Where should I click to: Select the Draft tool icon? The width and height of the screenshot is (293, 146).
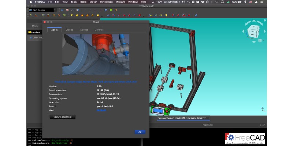click(184, 15)
